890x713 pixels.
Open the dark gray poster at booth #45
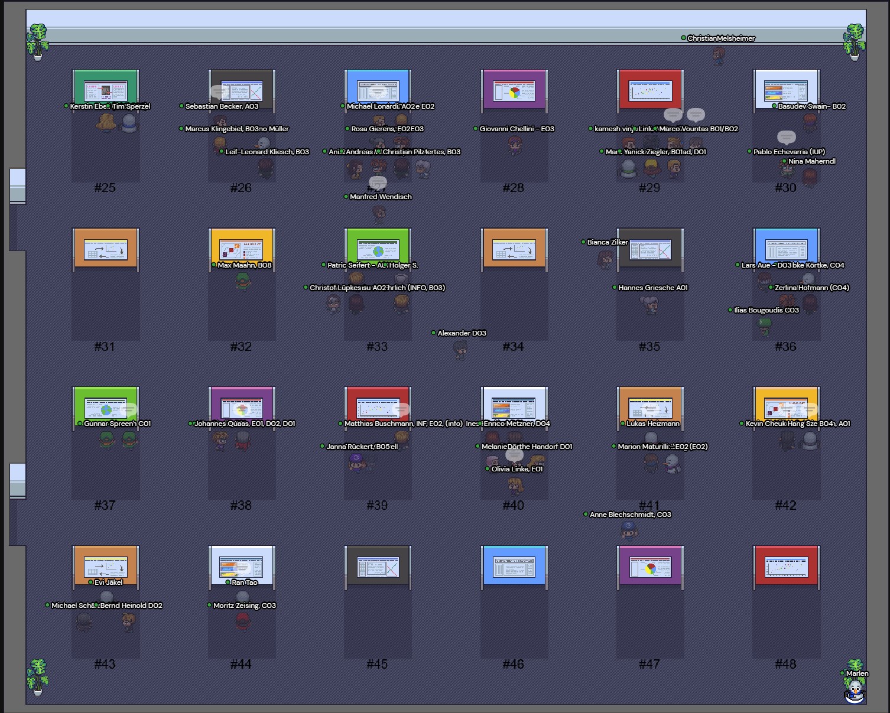[378, 568]
